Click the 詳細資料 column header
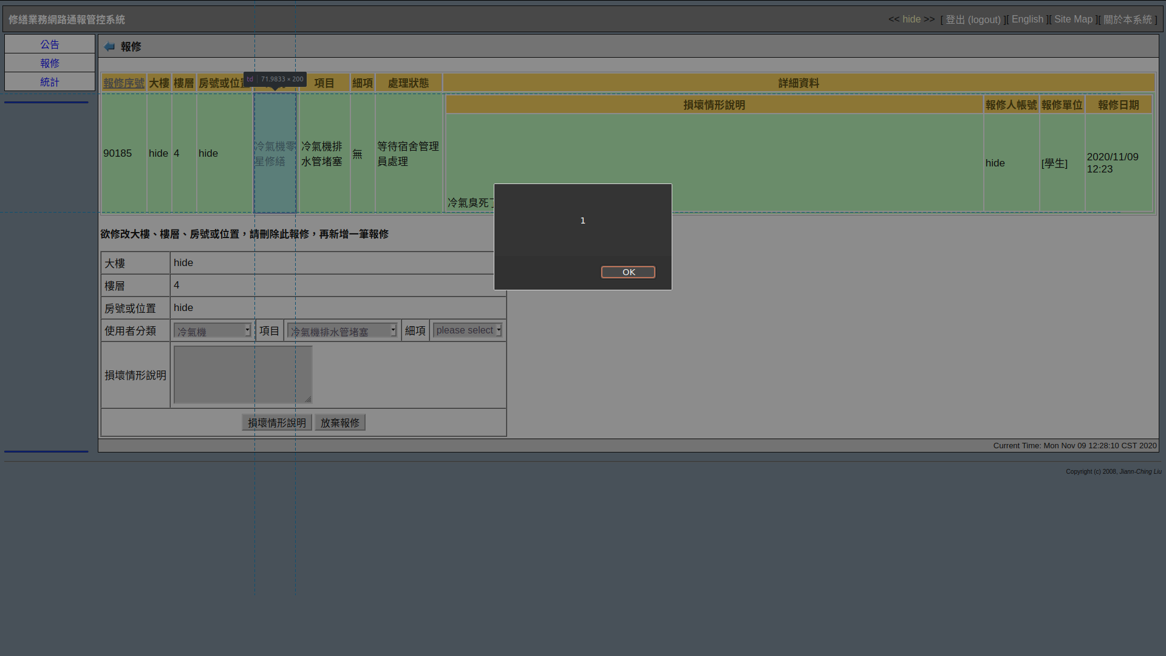 pyautogui.click(x=799, y=83)
